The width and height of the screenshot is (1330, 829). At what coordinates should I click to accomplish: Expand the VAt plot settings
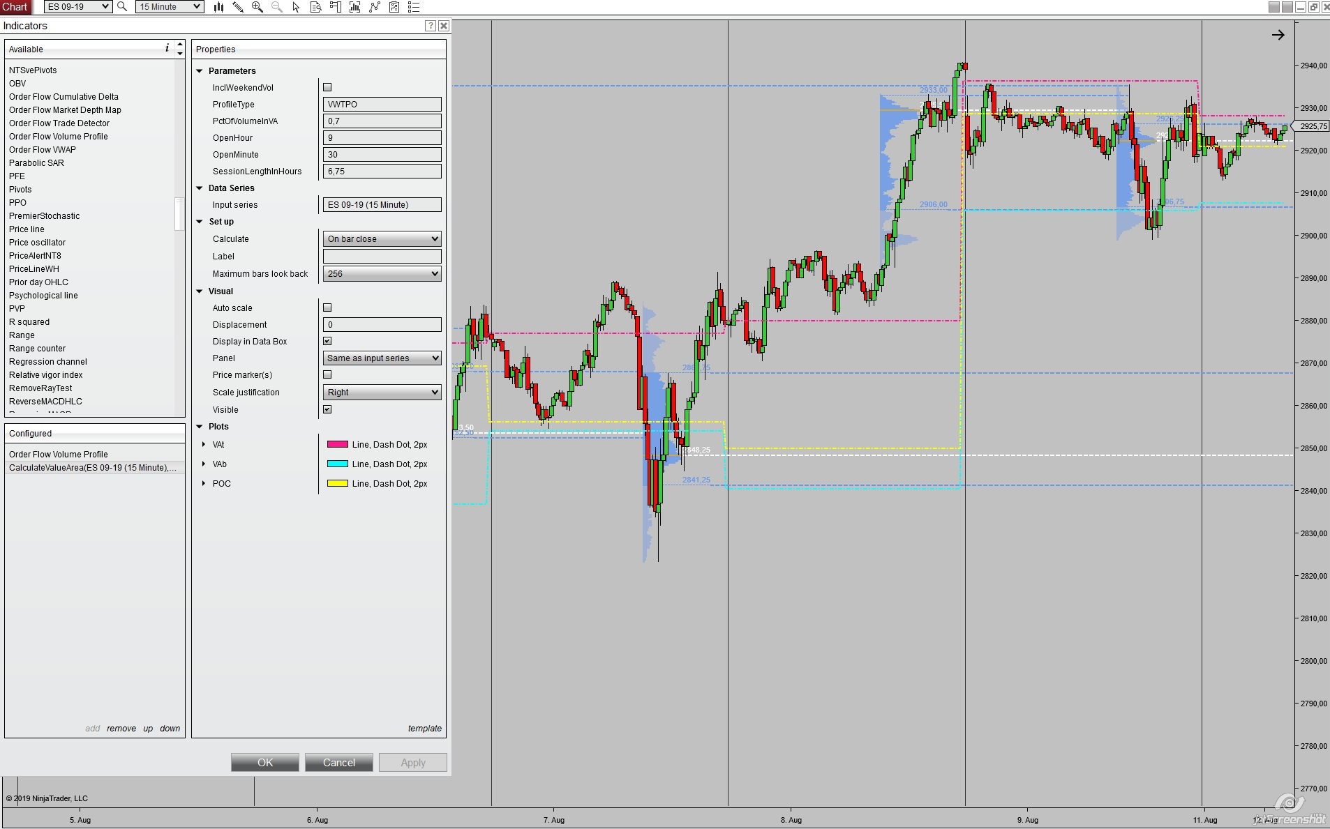coord(204,444)
